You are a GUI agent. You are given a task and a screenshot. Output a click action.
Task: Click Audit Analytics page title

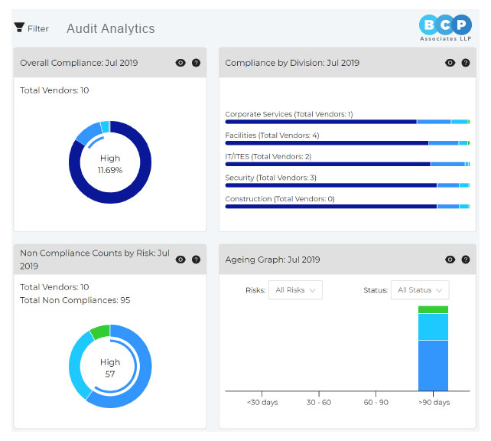point(111,28)
